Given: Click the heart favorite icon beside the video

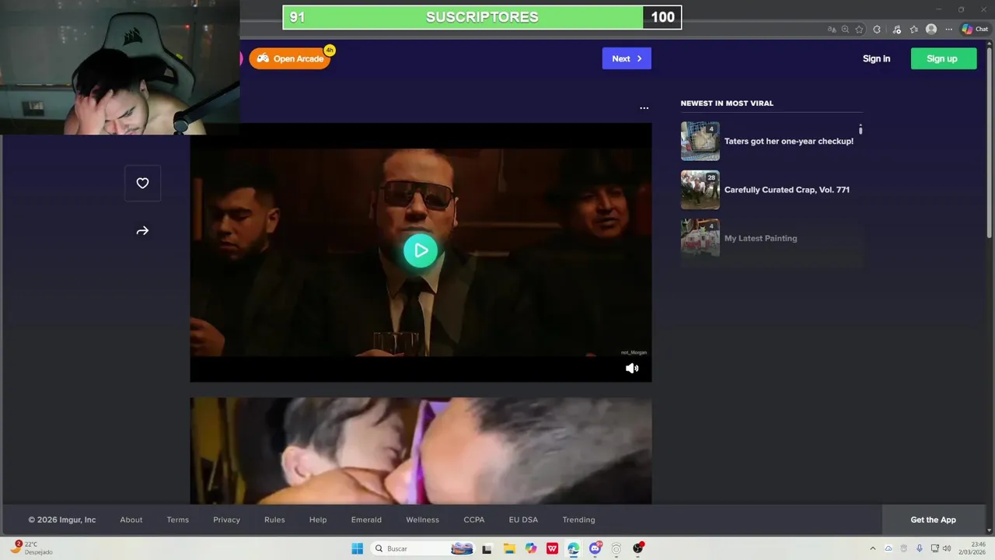Looking at the screenshot, I should pyautogui.click(x=142, y=184).
